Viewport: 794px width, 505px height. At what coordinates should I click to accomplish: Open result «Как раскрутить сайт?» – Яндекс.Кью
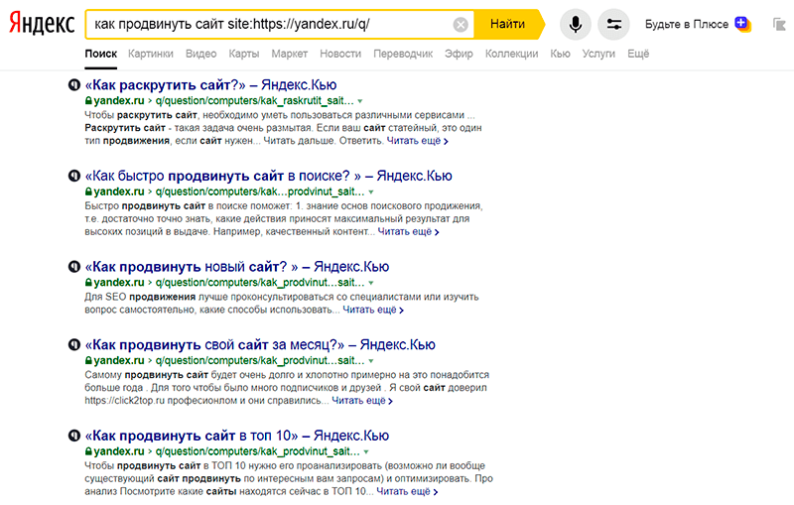[x=210, y=84]
